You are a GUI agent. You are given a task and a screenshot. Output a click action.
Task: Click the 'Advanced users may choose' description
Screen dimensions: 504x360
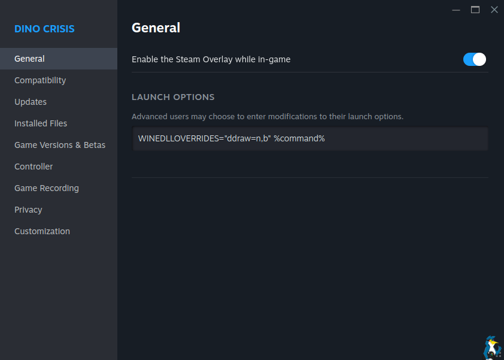click(x=268, y=116)
